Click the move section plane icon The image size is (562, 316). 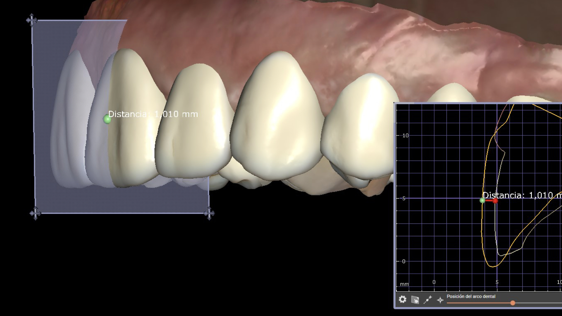coord(415,300)
